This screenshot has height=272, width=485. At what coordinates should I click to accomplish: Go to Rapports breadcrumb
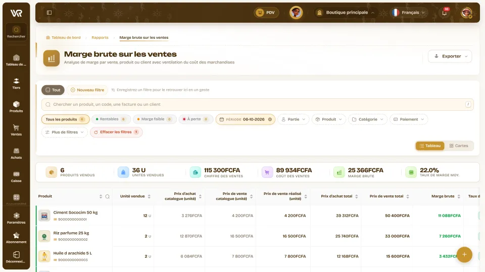coord(100,38)
